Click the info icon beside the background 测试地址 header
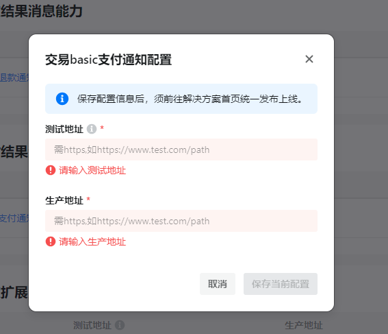Image resolution: width=388 pixels, height=334 pixels. 120,325
